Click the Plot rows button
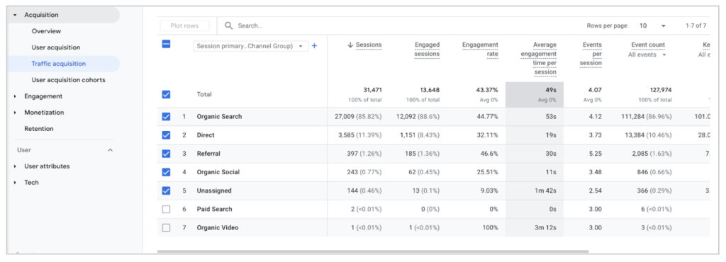The height and width of the screenshot is (262, 726). (185, 26)
